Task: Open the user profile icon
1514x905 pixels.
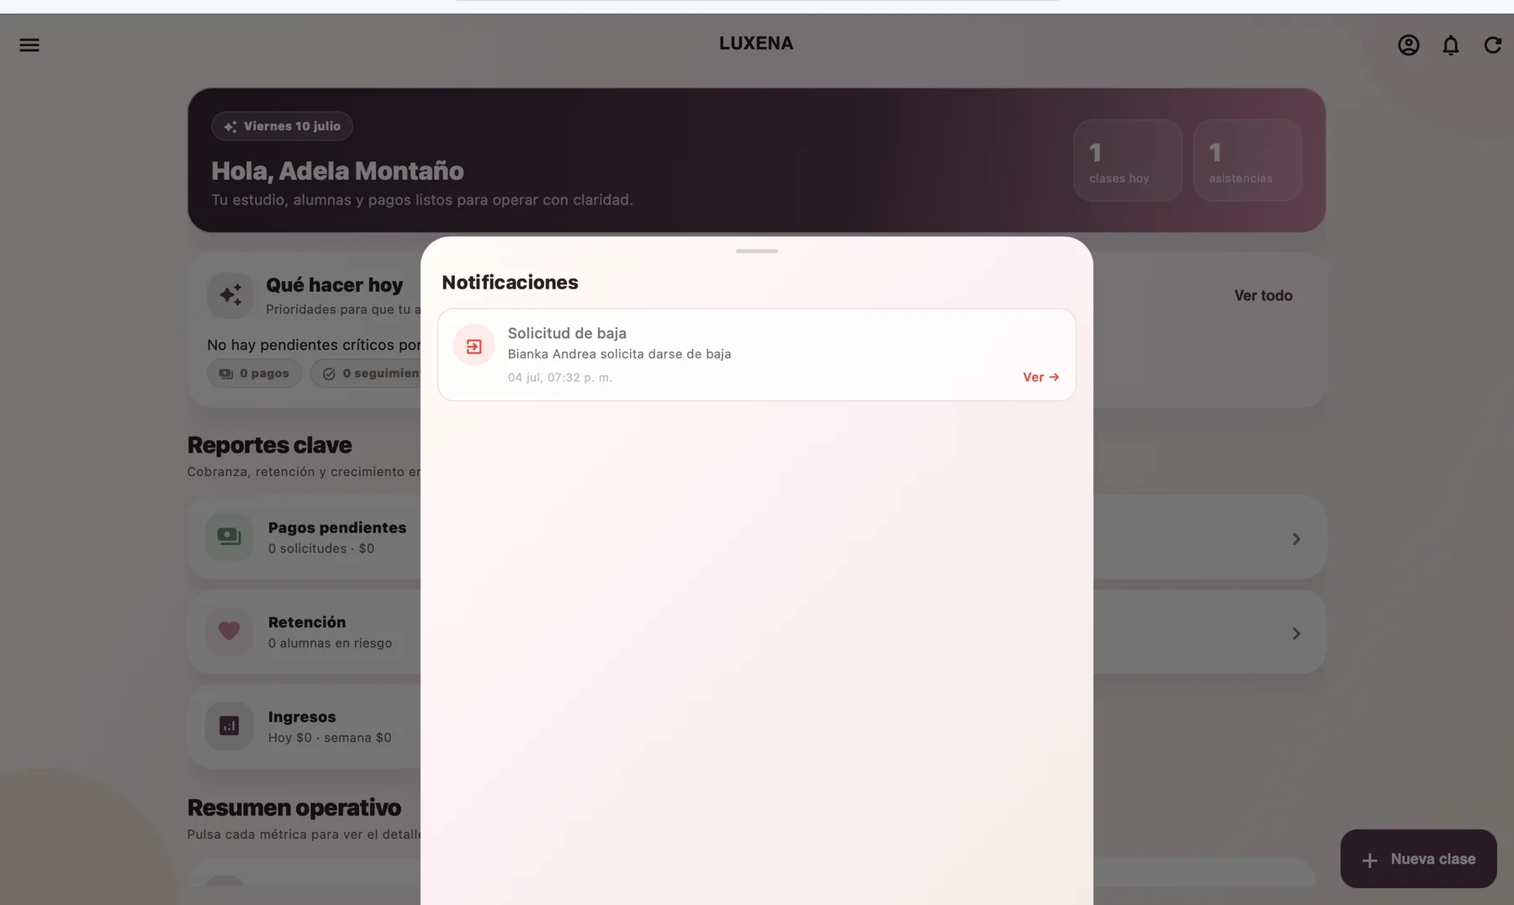Action: click(1409, 45)
